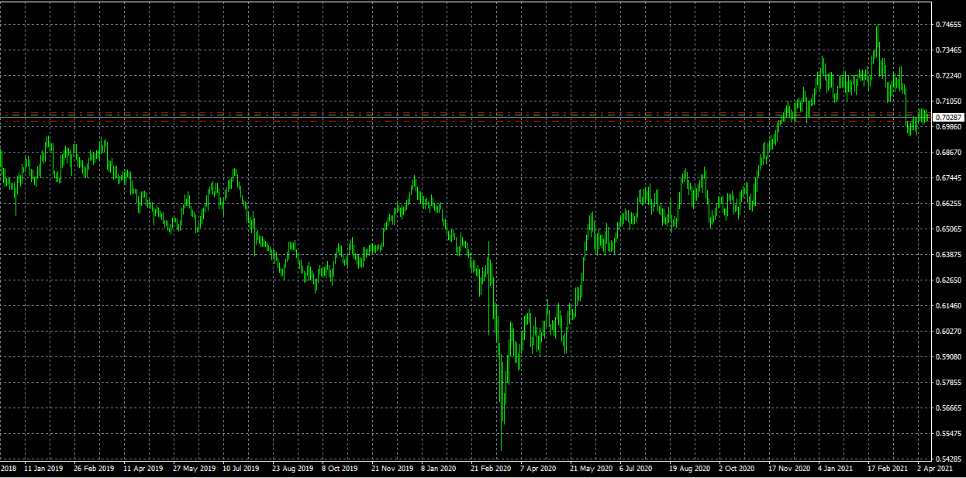The width and height of the screenshot is (966, 478).
Task: Click the 8 Oct 2019 date label
Action: [x=340, y=469]
